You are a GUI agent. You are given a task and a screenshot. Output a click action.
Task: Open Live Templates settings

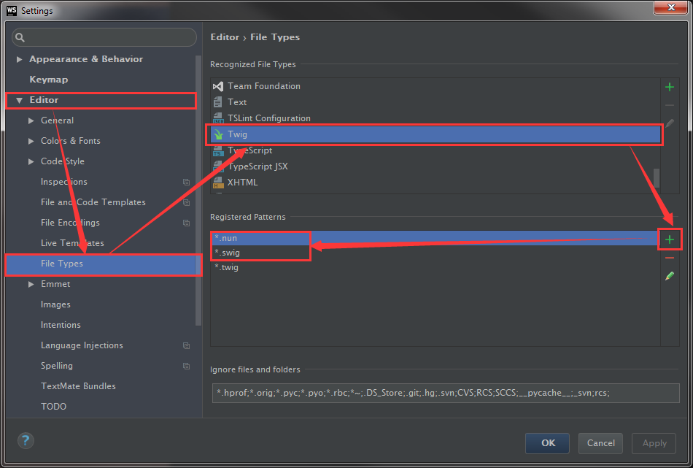(x=72, y=243)
